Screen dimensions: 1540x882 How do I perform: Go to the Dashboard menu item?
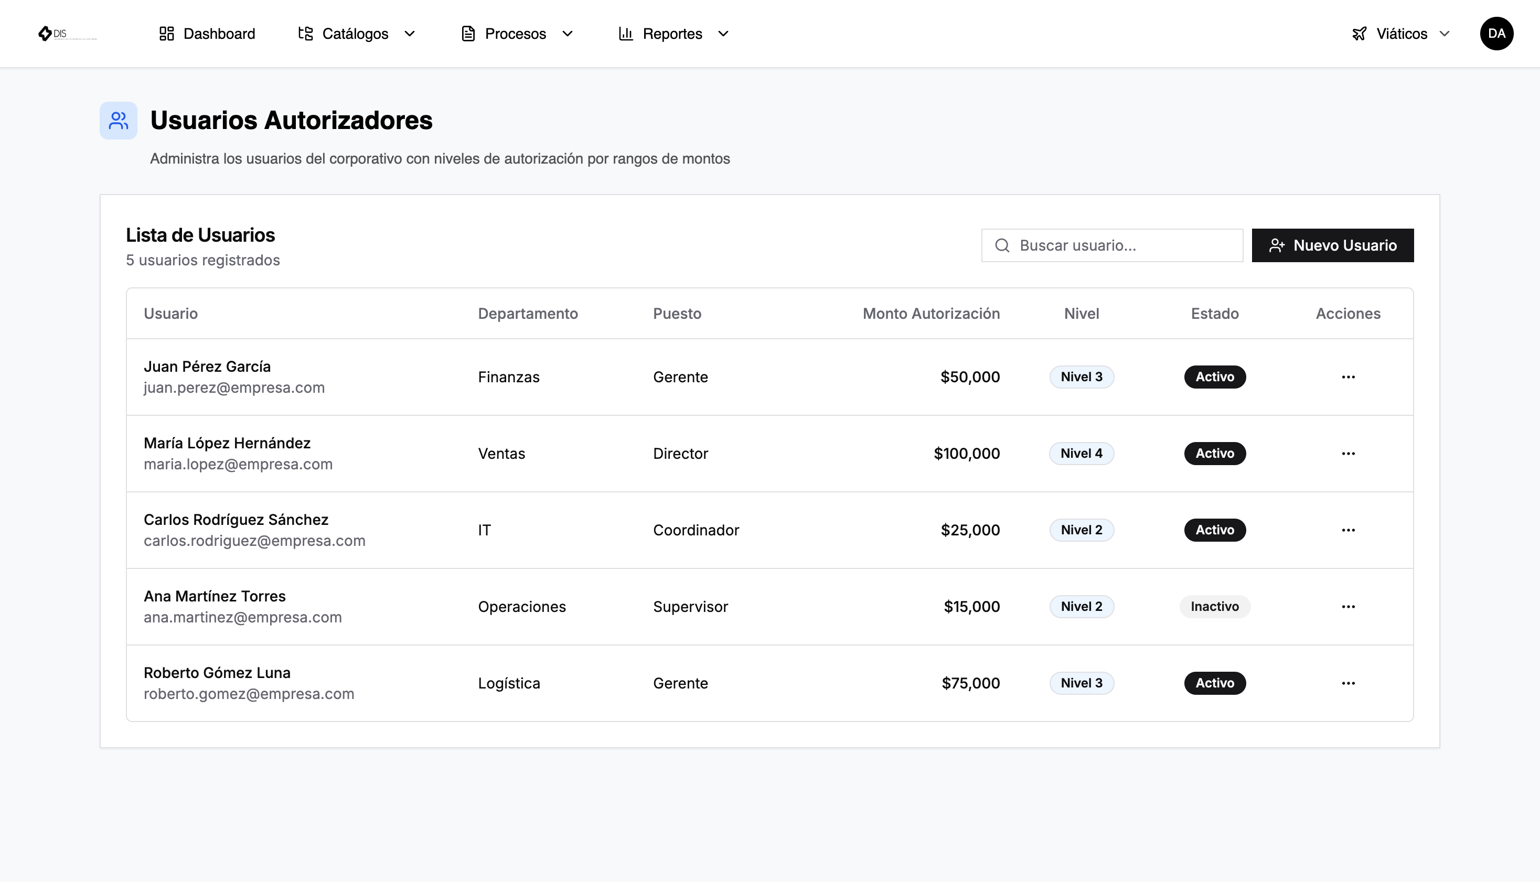[x=207, y=34]
